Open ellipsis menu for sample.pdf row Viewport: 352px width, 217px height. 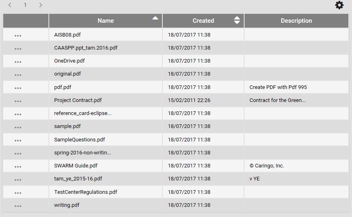(x=18, y=127)
